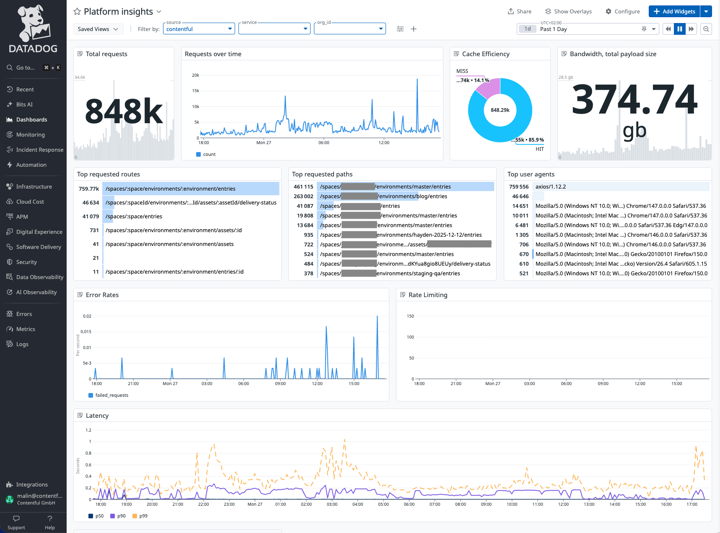Open the malin@contentf... account menu
720x533 pixels.
33,499
